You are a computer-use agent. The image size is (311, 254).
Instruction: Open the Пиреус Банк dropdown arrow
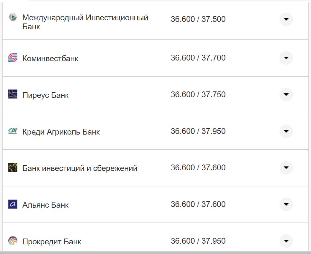(x=286, y=95)
